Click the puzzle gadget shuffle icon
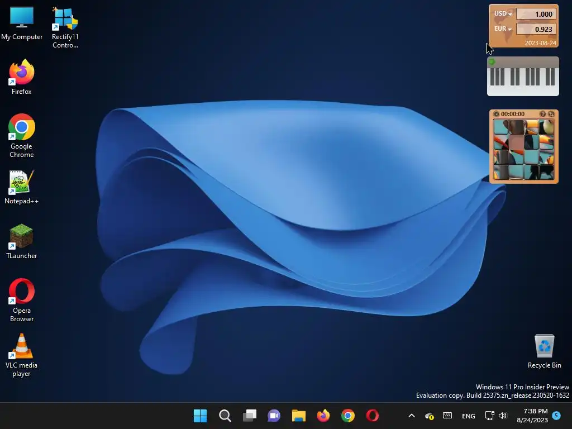 551,114
